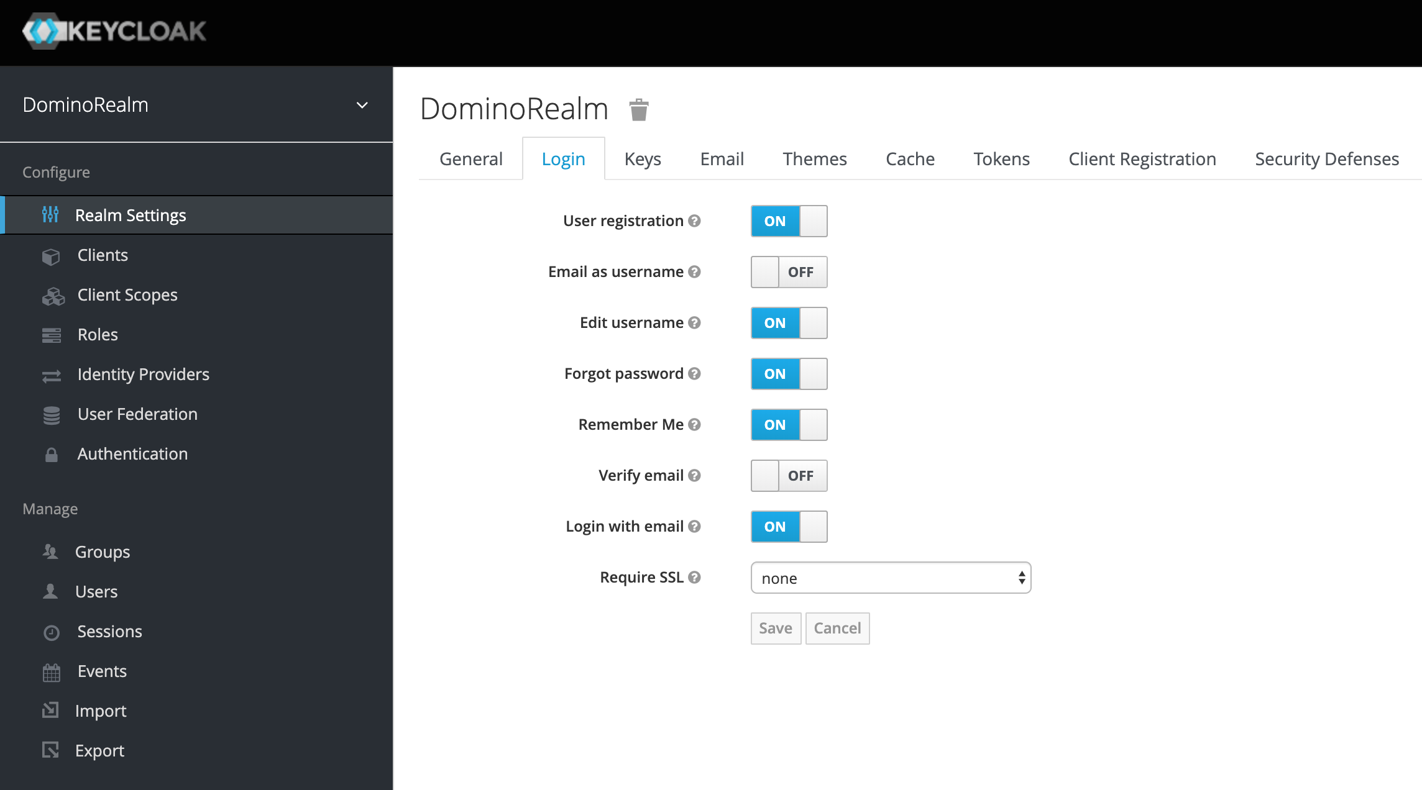The width and height of the screenshot is (1422, 790).
Task: Switch to the General tab
Action: 471,158
